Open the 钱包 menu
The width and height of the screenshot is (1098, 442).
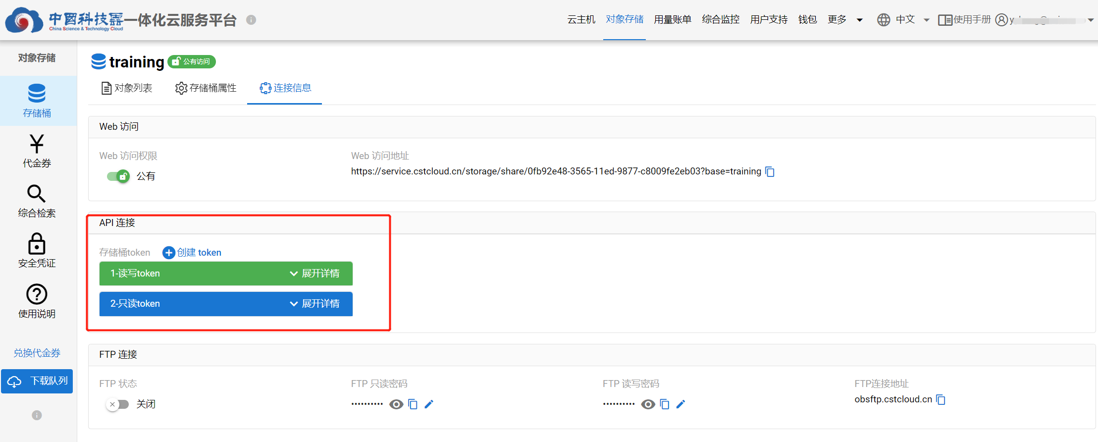[807, 20]
